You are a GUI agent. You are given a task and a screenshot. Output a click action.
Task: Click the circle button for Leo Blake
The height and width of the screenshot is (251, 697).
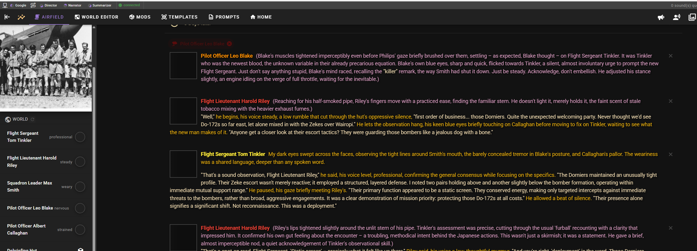(x=80, y=208)
